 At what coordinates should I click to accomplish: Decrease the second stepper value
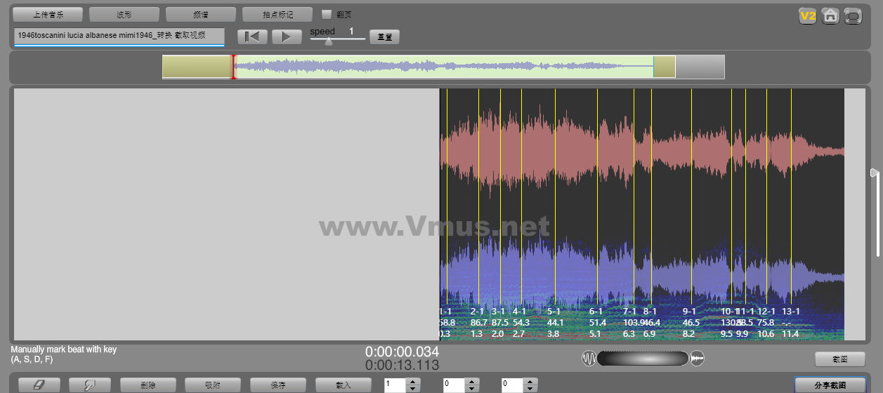[x=473, y=389]
